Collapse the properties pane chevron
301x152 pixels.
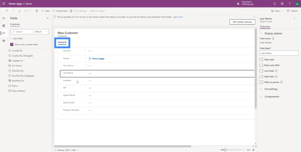[295, 18]
